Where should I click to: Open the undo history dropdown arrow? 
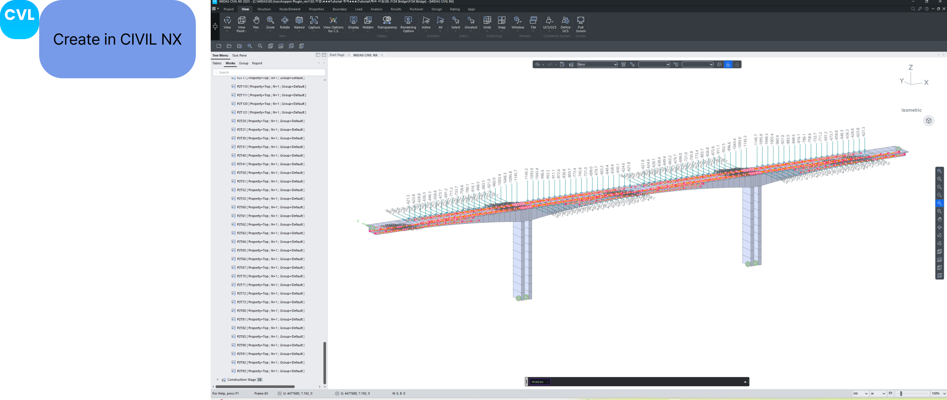point(543,65)
